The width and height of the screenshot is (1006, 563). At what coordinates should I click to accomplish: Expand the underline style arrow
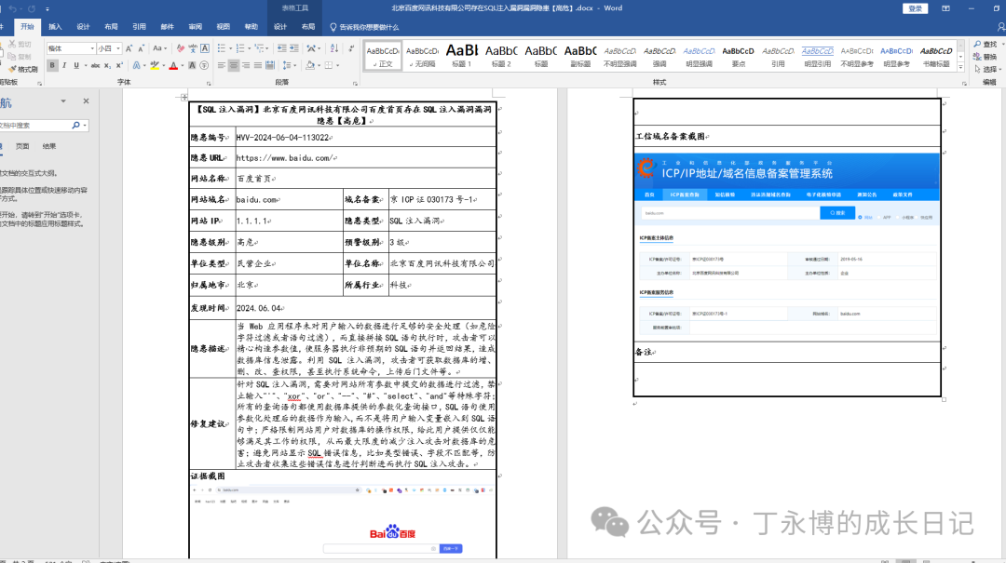click(x=86, y=65)
